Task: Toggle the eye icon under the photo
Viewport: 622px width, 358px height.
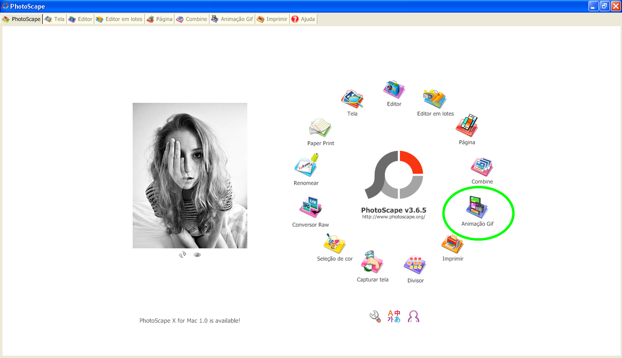Action: 197,254
